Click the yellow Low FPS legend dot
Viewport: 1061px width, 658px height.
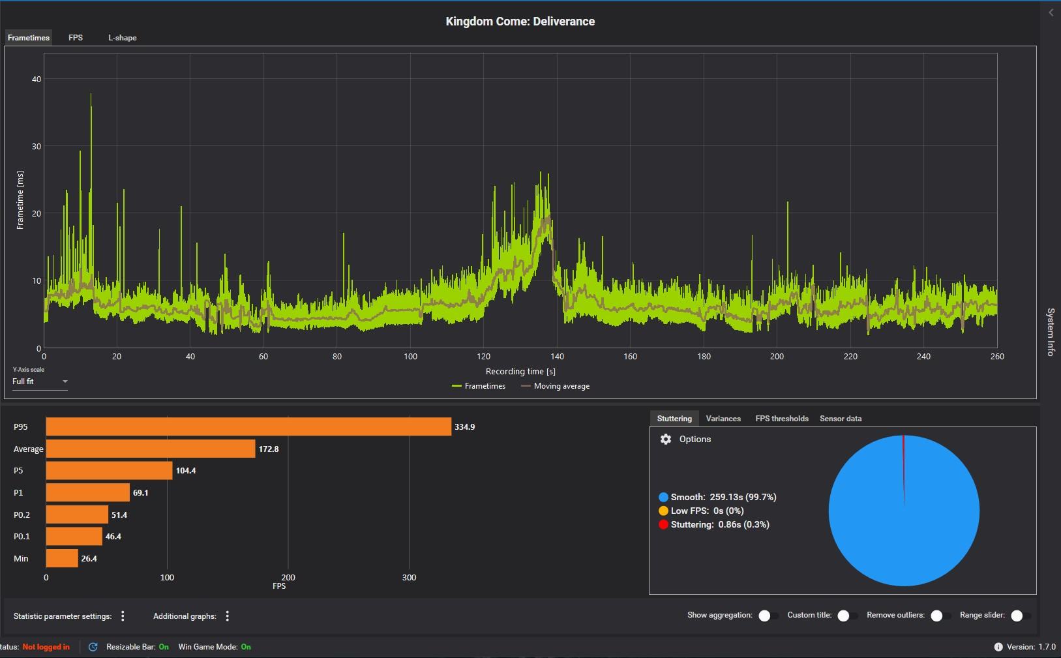663,511
